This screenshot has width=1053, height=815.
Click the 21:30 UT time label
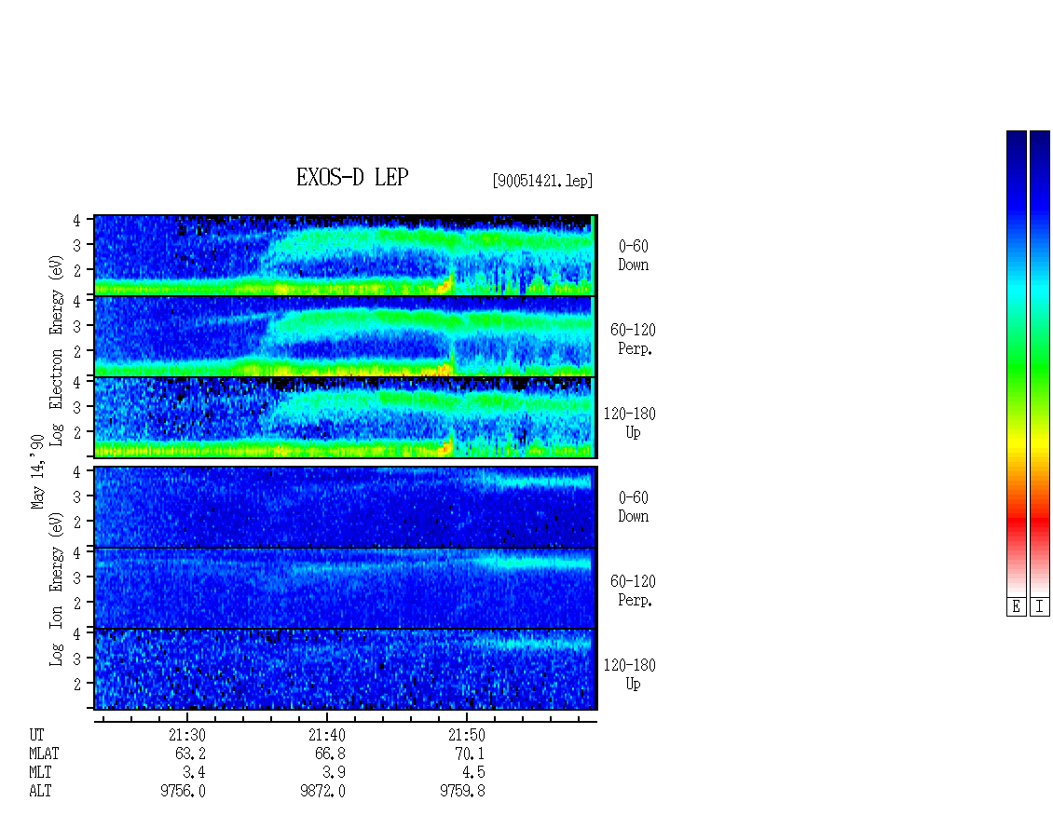pyautogui.click(x=187, y=735)
